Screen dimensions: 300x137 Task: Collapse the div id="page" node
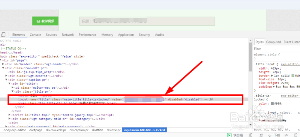(1, 60)
